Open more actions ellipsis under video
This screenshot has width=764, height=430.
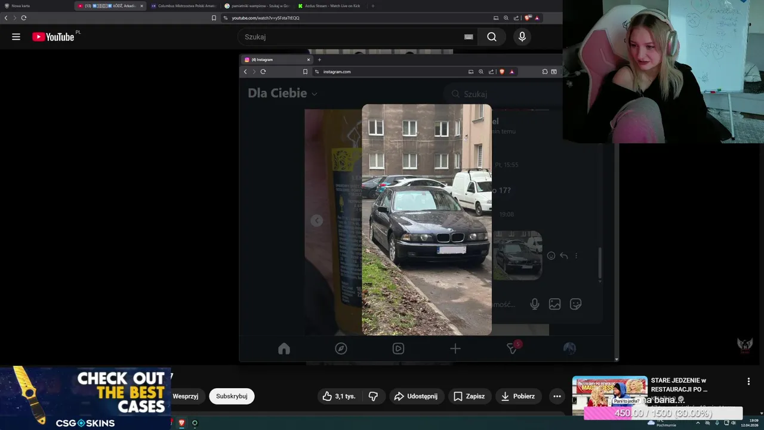coord(557,396)
